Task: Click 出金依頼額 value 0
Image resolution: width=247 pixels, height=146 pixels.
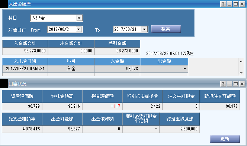Action: pyautogui.click(x=119, y=129)
